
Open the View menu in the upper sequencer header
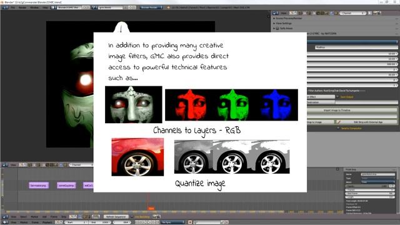pyautogui.click(x=13, y=165)
